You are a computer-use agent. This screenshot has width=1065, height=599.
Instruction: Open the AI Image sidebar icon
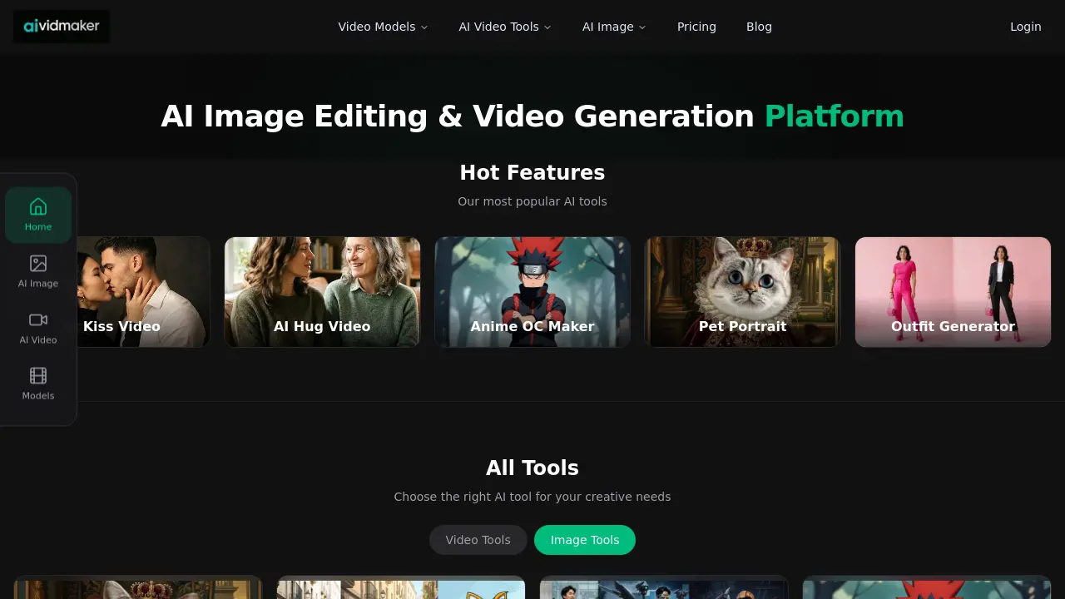[x=38, y=271]
